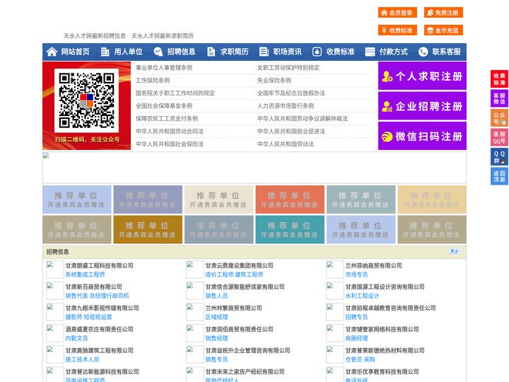The image size is (509, 382).
Task: Open 失业保险条例 link
Action: (274, 80)
